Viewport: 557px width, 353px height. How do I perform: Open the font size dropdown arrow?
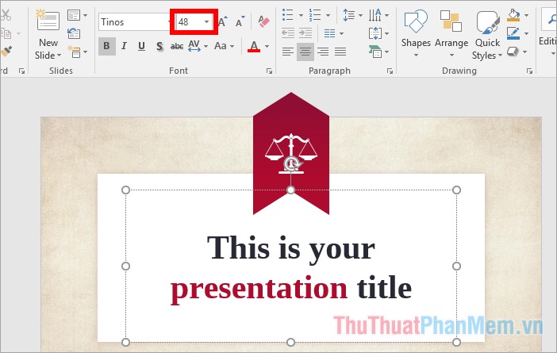[206, 22]
